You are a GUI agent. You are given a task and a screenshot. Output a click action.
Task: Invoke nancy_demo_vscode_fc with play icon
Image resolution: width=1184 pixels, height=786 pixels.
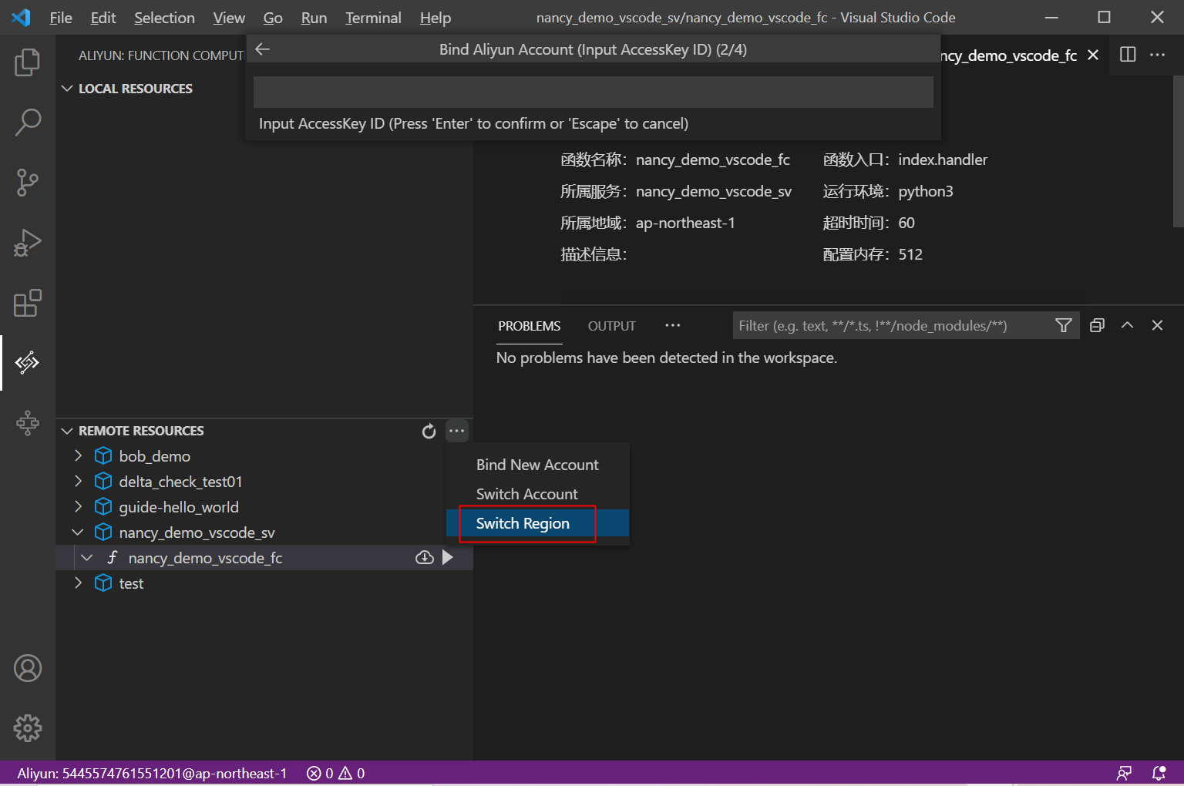coord(448,557)
